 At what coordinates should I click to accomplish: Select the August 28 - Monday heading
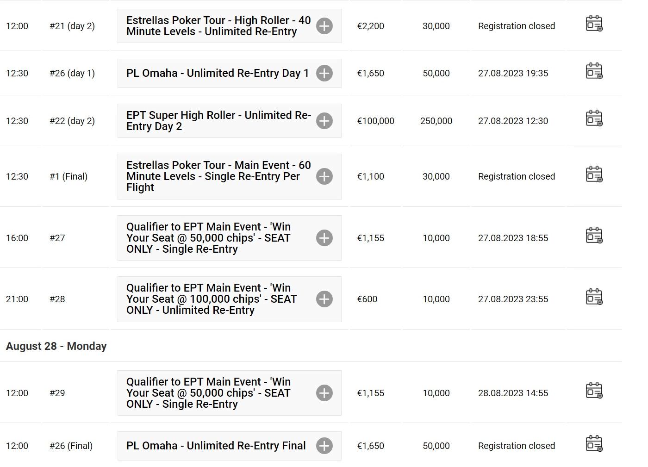tap(56, 346)
